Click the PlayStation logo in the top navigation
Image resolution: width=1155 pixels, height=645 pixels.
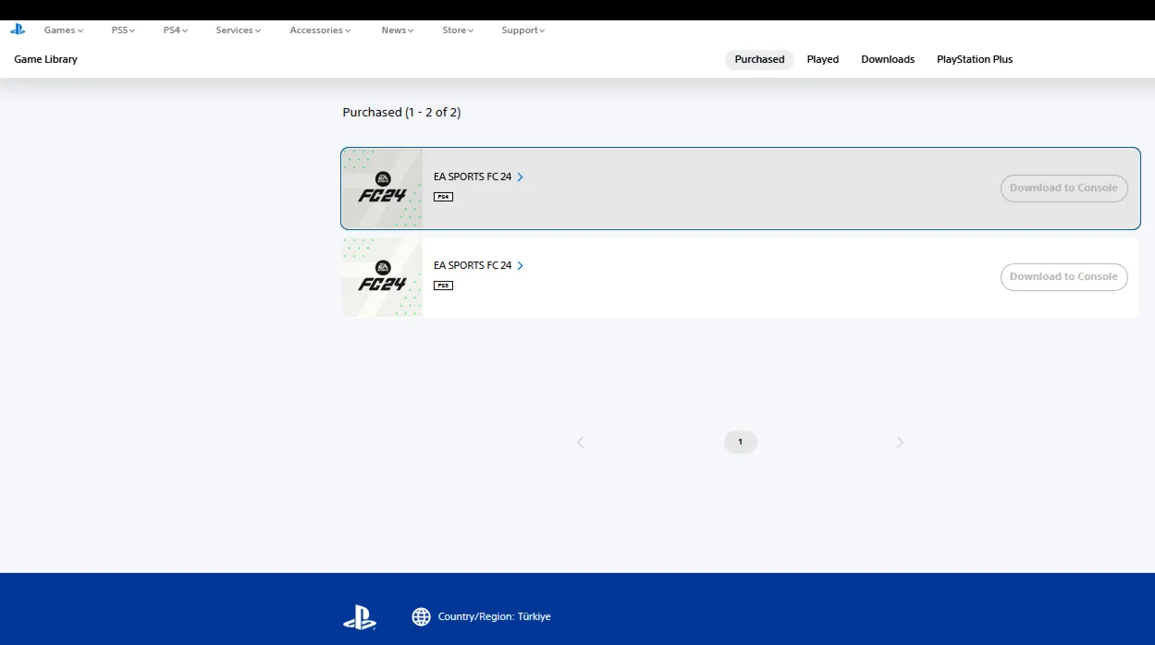click(18, 30)
